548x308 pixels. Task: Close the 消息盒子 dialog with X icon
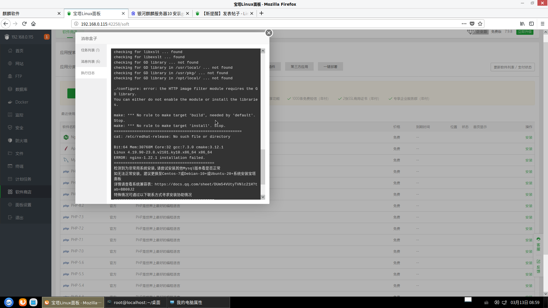pos(269,33)
